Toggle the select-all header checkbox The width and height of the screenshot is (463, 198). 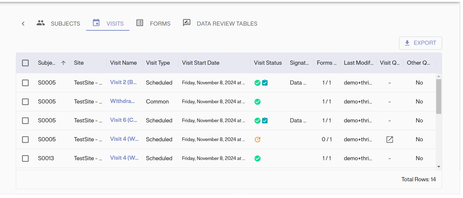pos(25,63)
